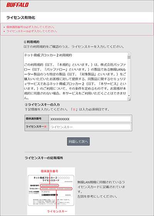Image resolution: width=154 pixels, height=216 pixels.
Task: Click the license card illustration image
Action: pyautogui.click(x=51, y=191)
